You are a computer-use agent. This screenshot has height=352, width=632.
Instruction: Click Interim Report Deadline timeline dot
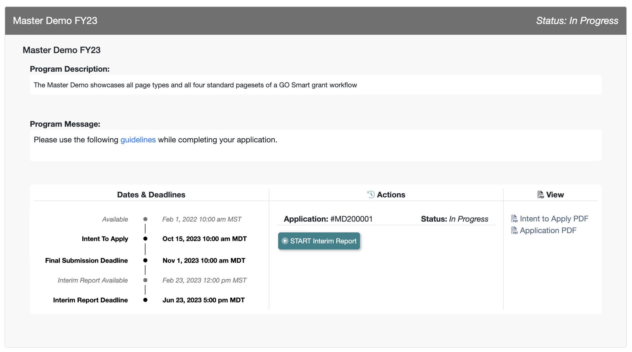click(x=145, y=300)
